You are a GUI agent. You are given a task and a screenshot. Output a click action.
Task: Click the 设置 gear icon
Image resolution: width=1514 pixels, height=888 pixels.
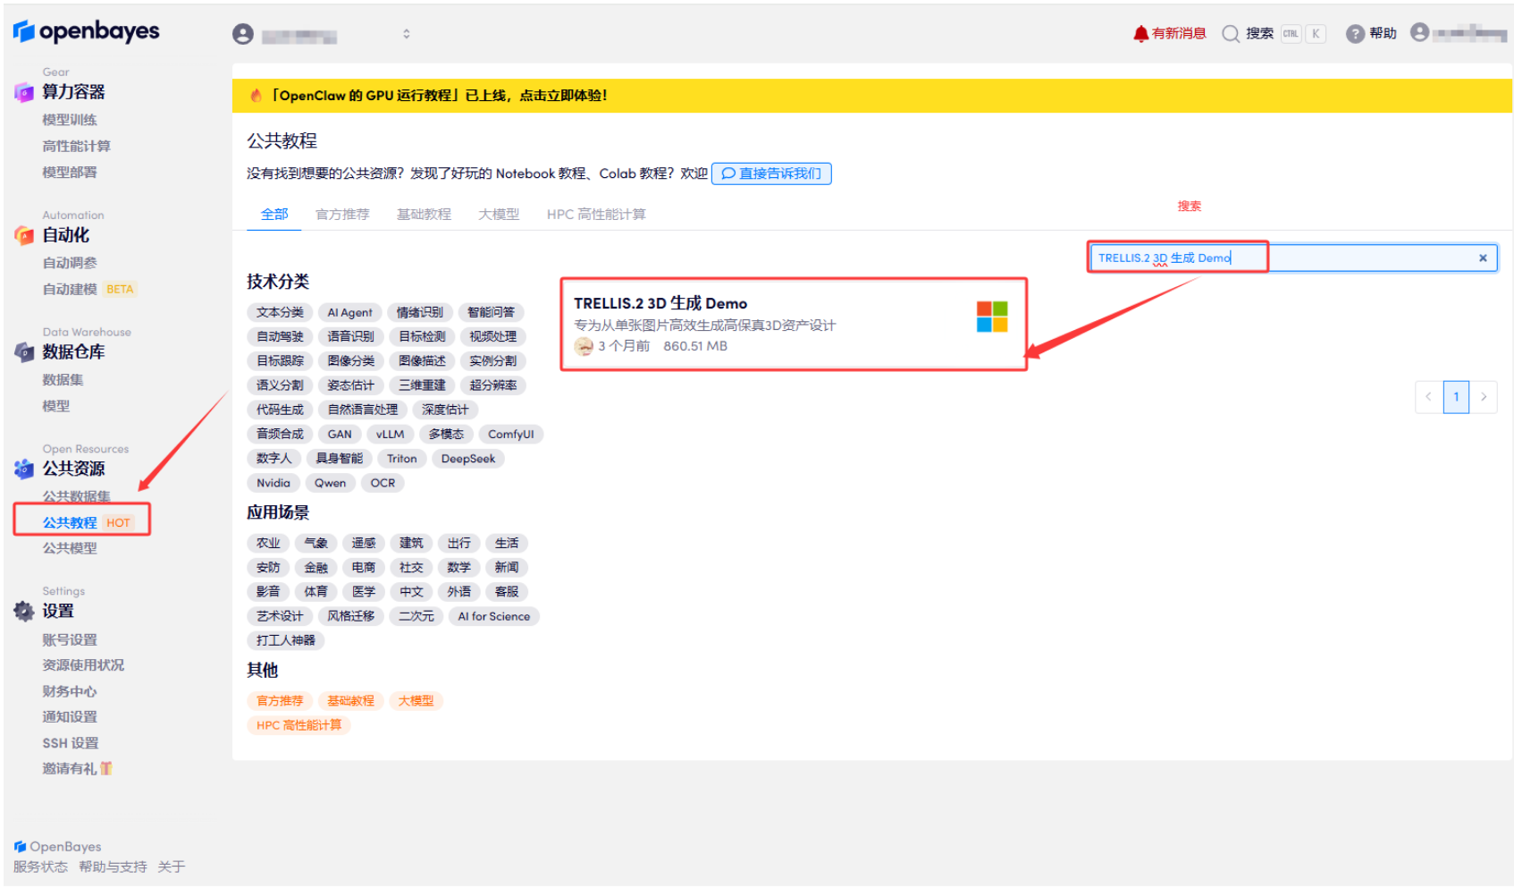point(24,612)
